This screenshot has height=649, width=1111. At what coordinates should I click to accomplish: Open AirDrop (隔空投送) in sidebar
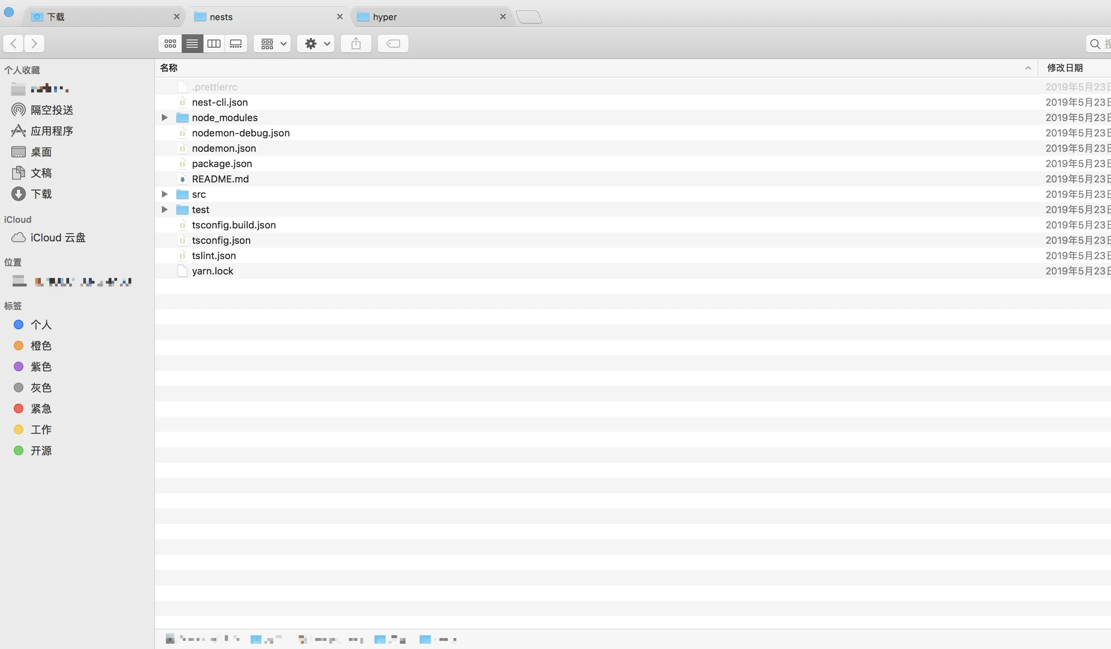click(x=52, y=110)
